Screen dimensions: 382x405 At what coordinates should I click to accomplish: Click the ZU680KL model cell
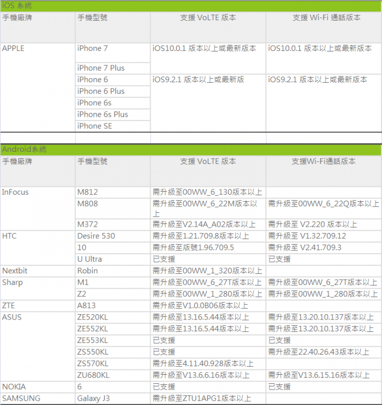[113, 376]
